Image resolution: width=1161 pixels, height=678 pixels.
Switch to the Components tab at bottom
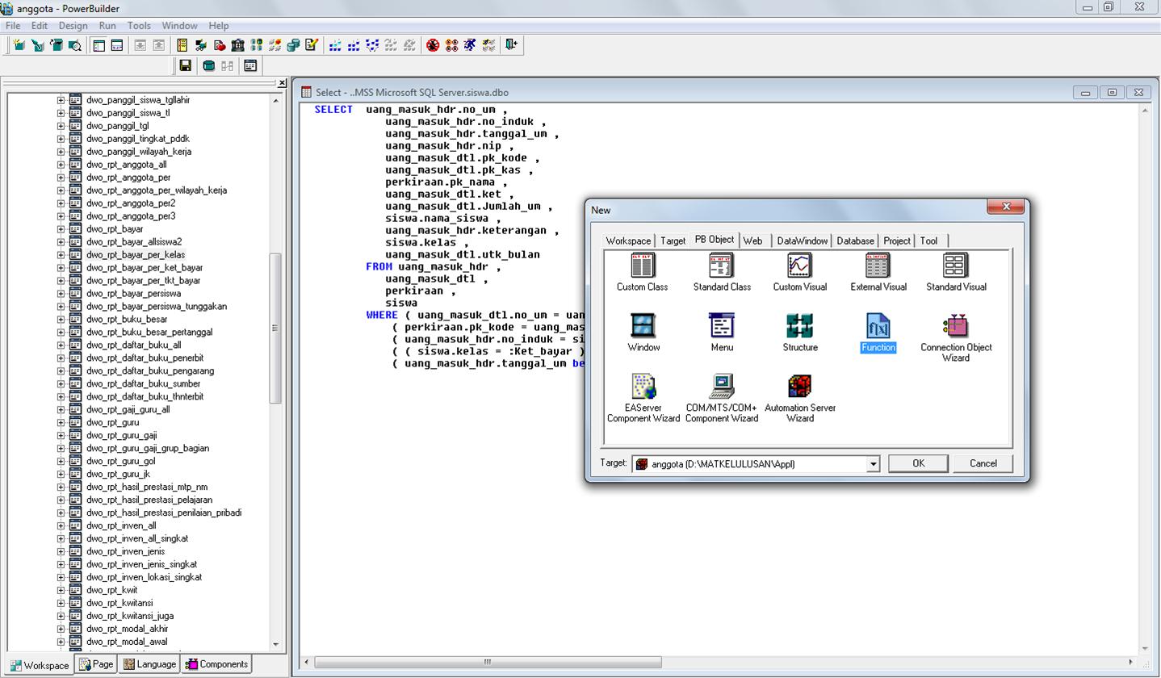tap(216, 664)
